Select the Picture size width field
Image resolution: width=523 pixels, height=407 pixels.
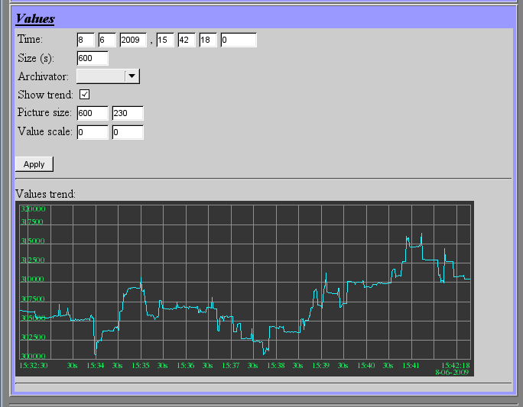pos(93,113)
